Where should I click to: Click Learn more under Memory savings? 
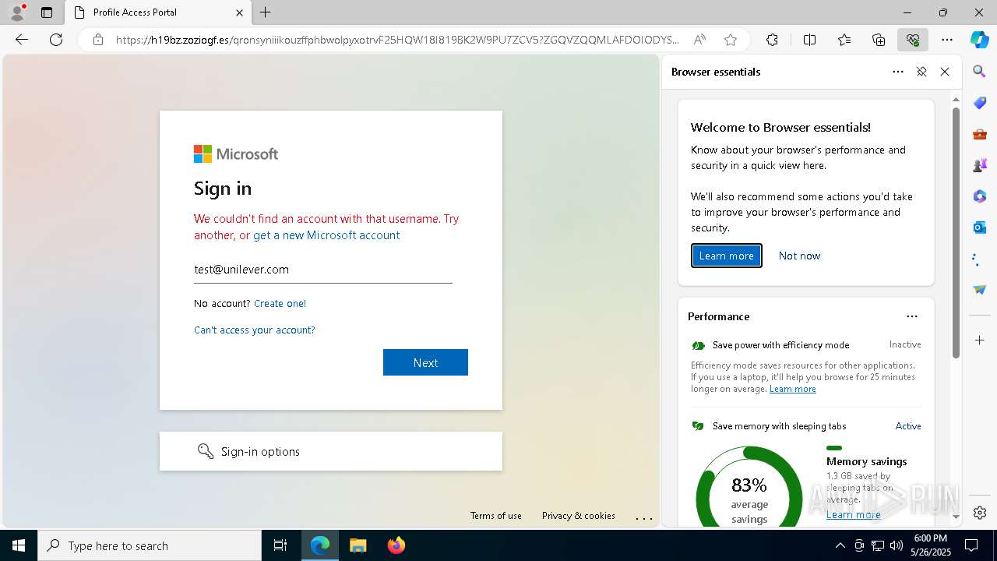tap(854, 514)
